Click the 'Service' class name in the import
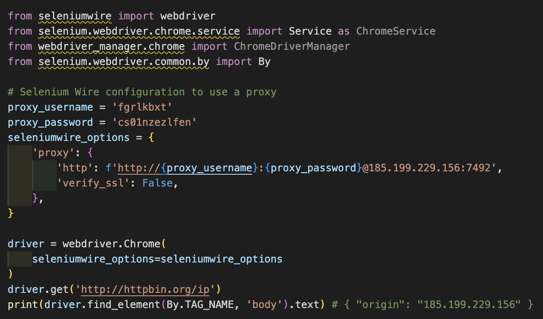The height and width of the screenshot is (319, 543). 310,31
